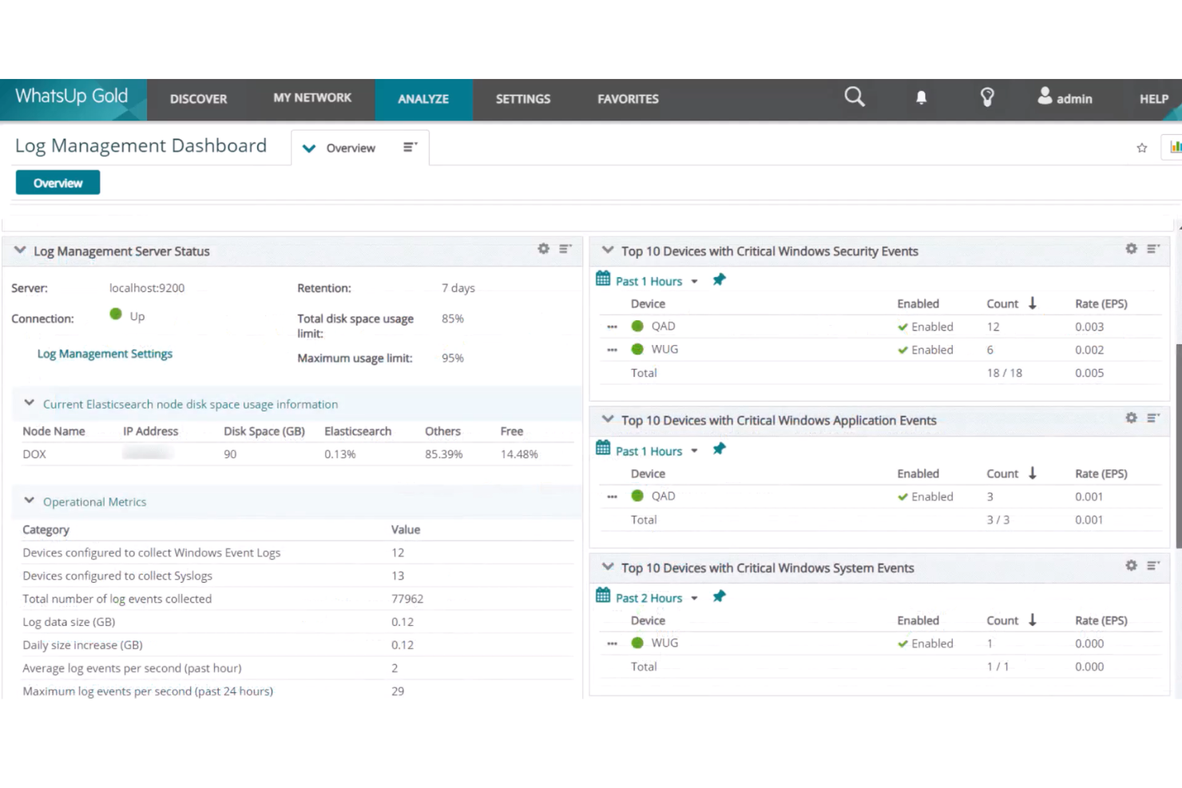
Task: Click the bar chart icon near the favorite star
Action: pos(1175,146)
